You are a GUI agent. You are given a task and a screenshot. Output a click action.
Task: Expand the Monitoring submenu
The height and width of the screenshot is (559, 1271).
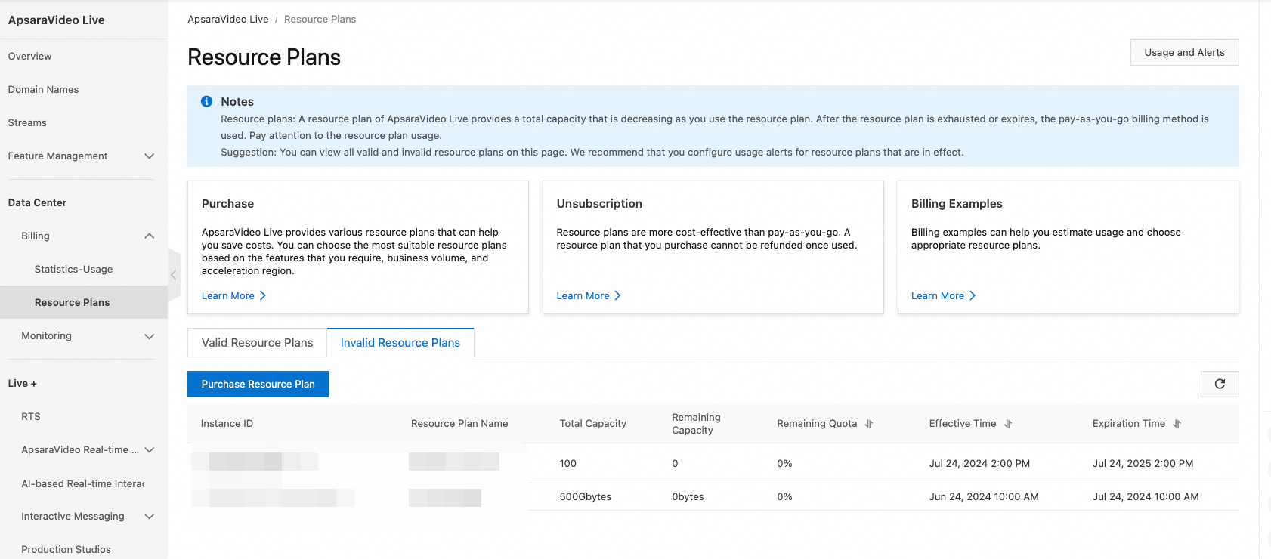tap(149, 336)
